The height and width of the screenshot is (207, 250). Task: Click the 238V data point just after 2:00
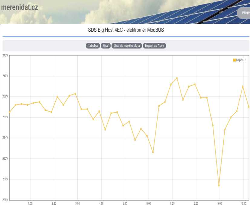pos(57,97)
